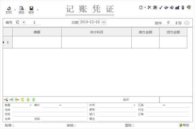Click the 部门 department input field
This screenshot has height=129, width=195.
click(117, 114)
